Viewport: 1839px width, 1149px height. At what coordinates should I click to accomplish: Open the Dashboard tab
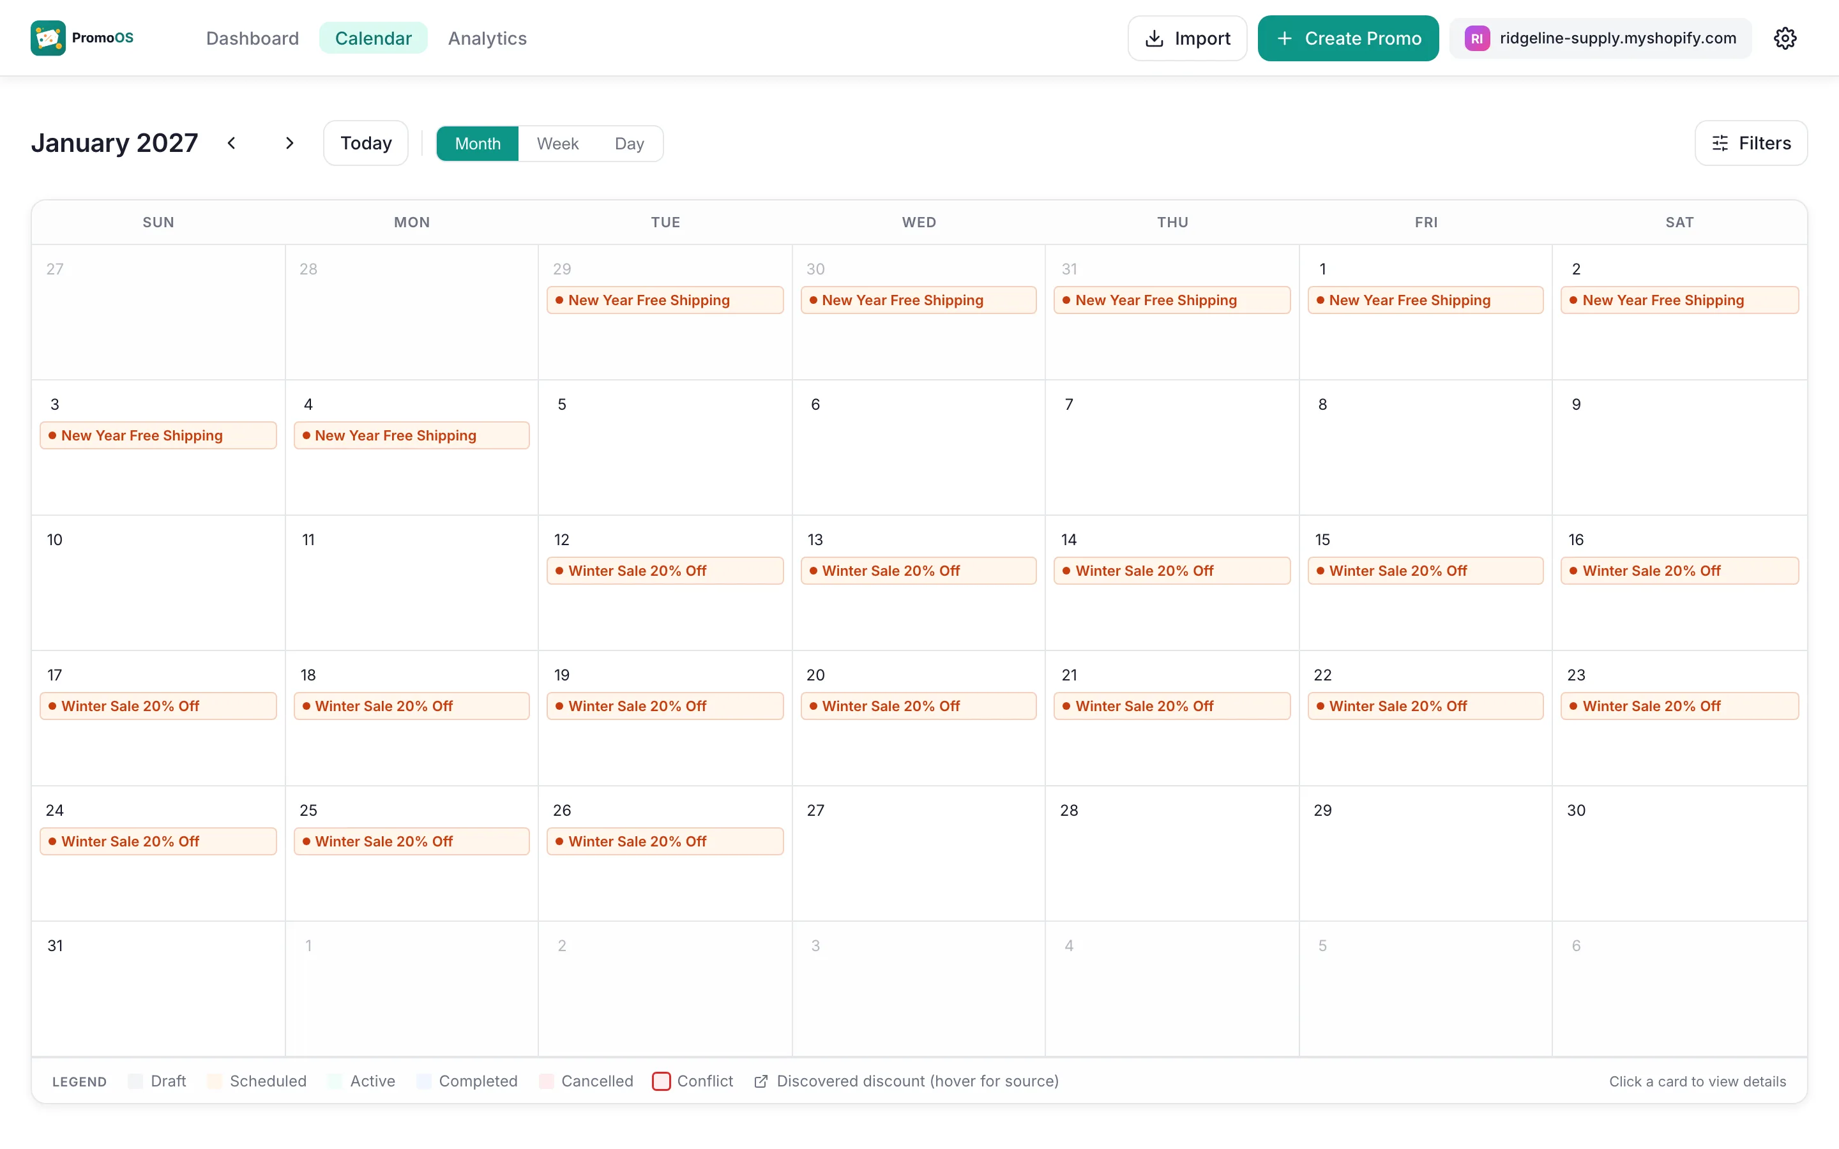click(x=252, y=38)
